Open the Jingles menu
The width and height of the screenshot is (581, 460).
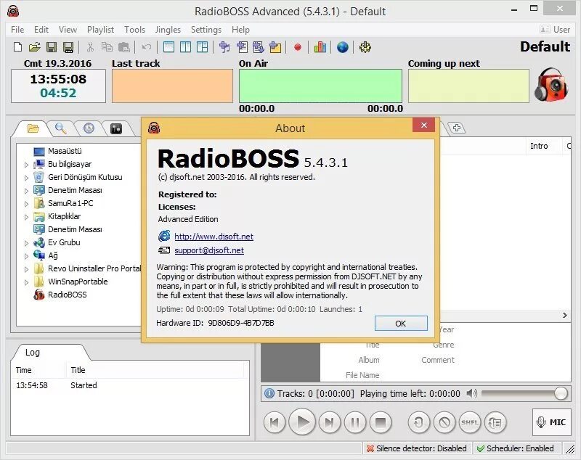point(168,30)
